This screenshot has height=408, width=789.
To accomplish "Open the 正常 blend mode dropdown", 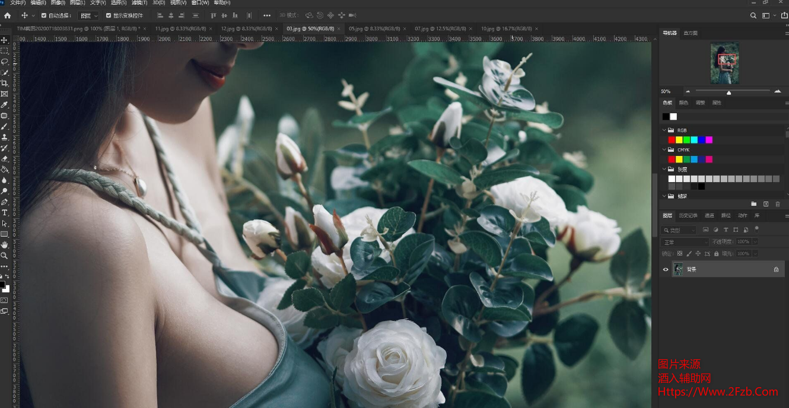I will point(685,242).
